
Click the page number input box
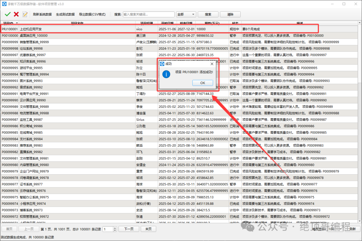coord(108,229)
